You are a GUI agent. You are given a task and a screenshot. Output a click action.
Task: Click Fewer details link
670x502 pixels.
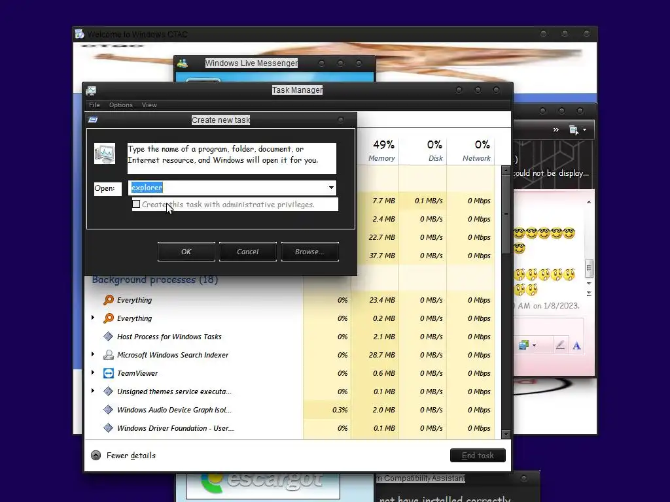131,456
